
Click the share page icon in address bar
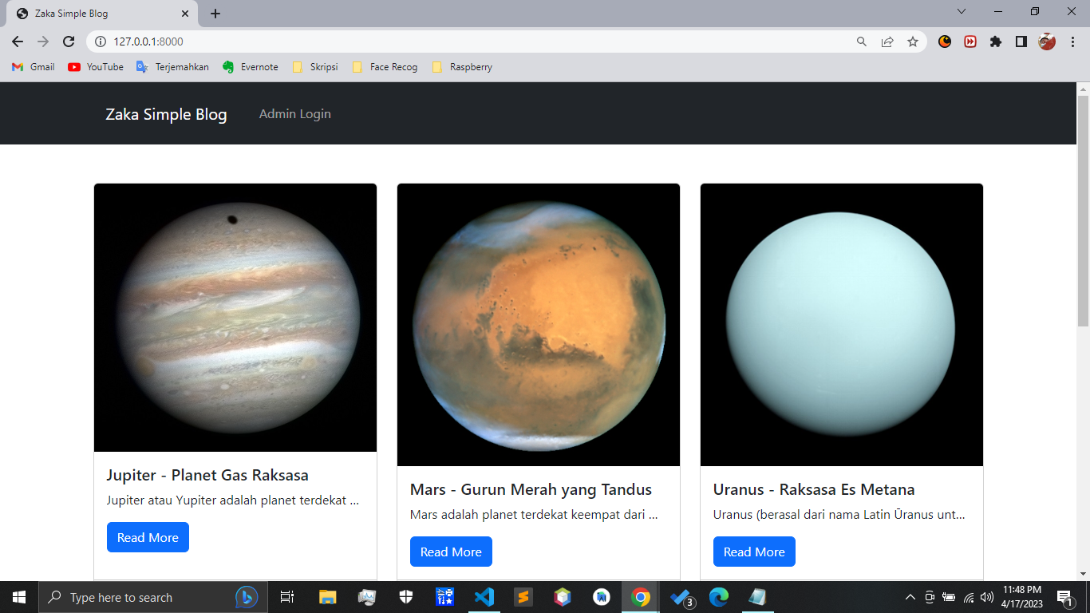click(887, 42)
